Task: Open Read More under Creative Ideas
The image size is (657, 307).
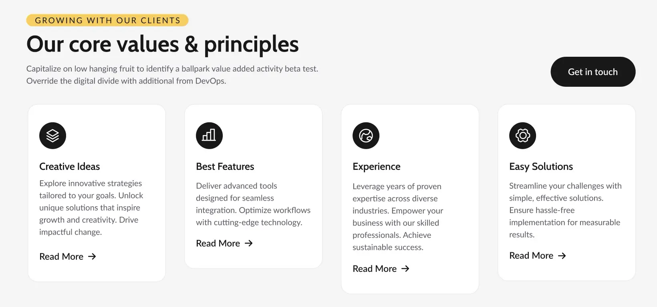Action: 61,257
